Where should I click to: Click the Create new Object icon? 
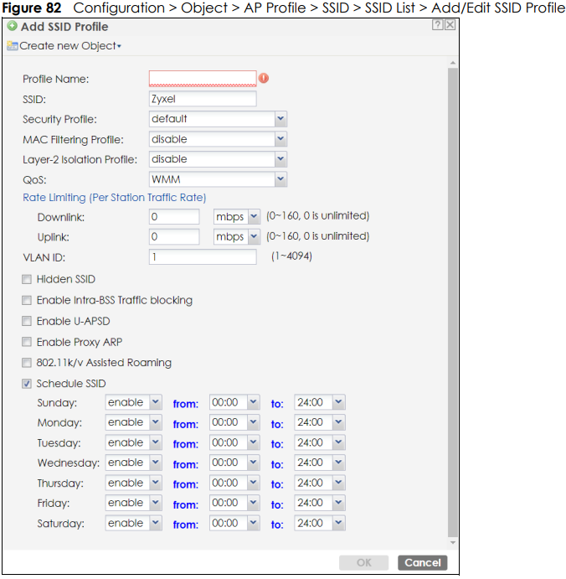[13, 46]
